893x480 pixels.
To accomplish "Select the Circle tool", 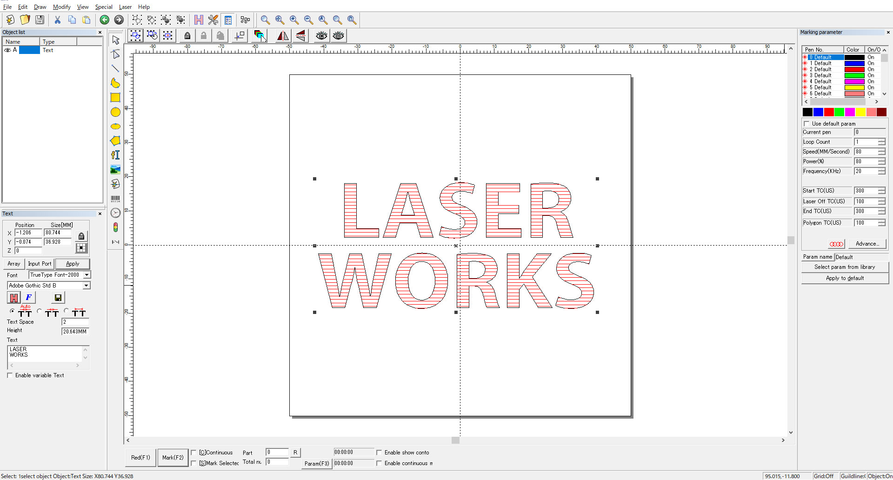I will (x=115, y=112).
